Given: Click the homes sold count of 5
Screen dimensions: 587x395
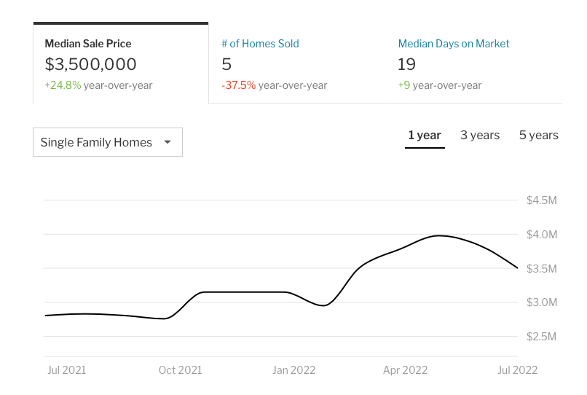Looking at the screenshot, I should (x=226, y=64).
